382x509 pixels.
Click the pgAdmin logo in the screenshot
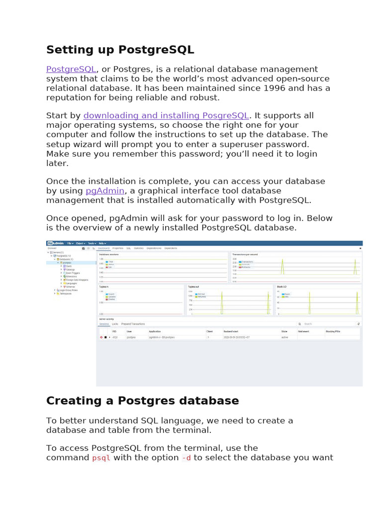[55, 243]
